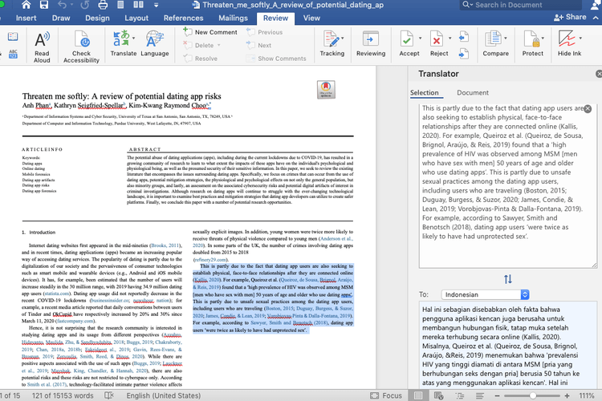
Task: Expand the Tracking dropdown
Action: point(343,38)
